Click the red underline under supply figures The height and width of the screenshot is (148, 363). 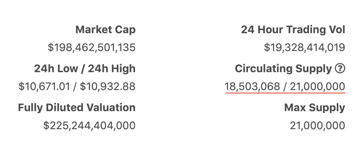(285, 93)
